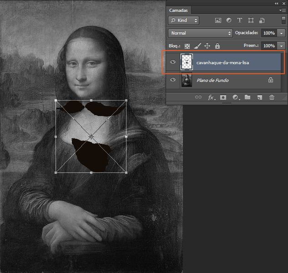Filter layers by shape layer icon

point(251,20)
